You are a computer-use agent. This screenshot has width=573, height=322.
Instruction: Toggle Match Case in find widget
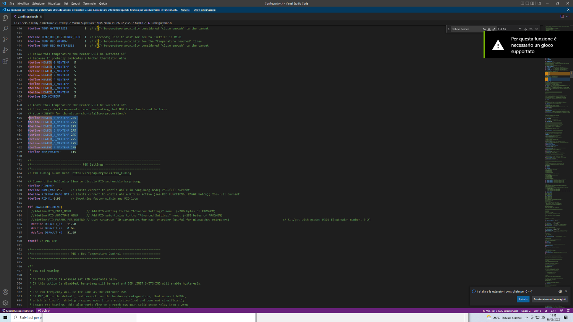[484, 29]
